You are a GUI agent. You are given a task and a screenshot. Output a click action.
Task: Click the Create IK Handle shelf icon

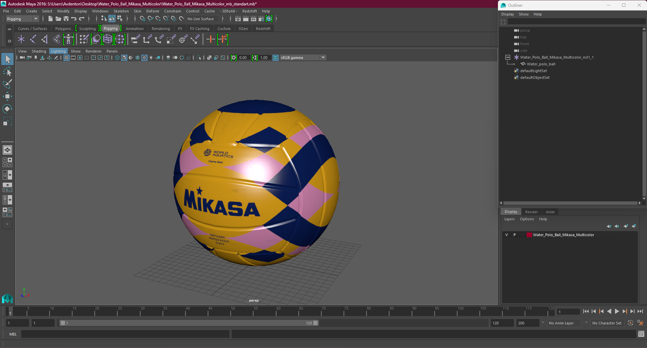tap(45, 39)
